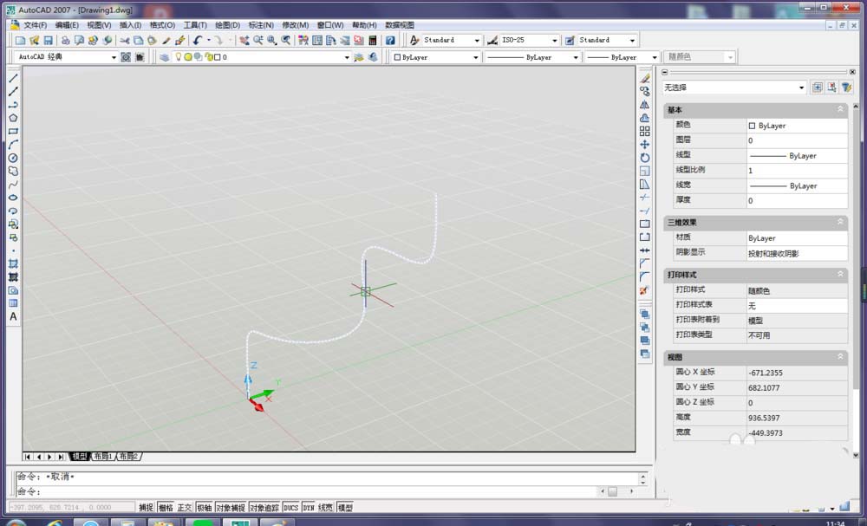This screenshot has width=867, height=526.
Task: Collapse the 三维效果 section in properties
Action: pyautogui.click(x=839, y=223)
